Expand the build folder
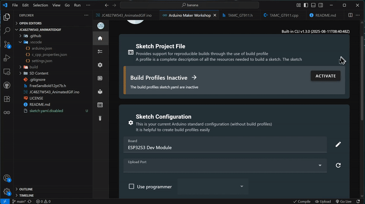The height and width of the screenshot is (204, 365). pos(33,67)
